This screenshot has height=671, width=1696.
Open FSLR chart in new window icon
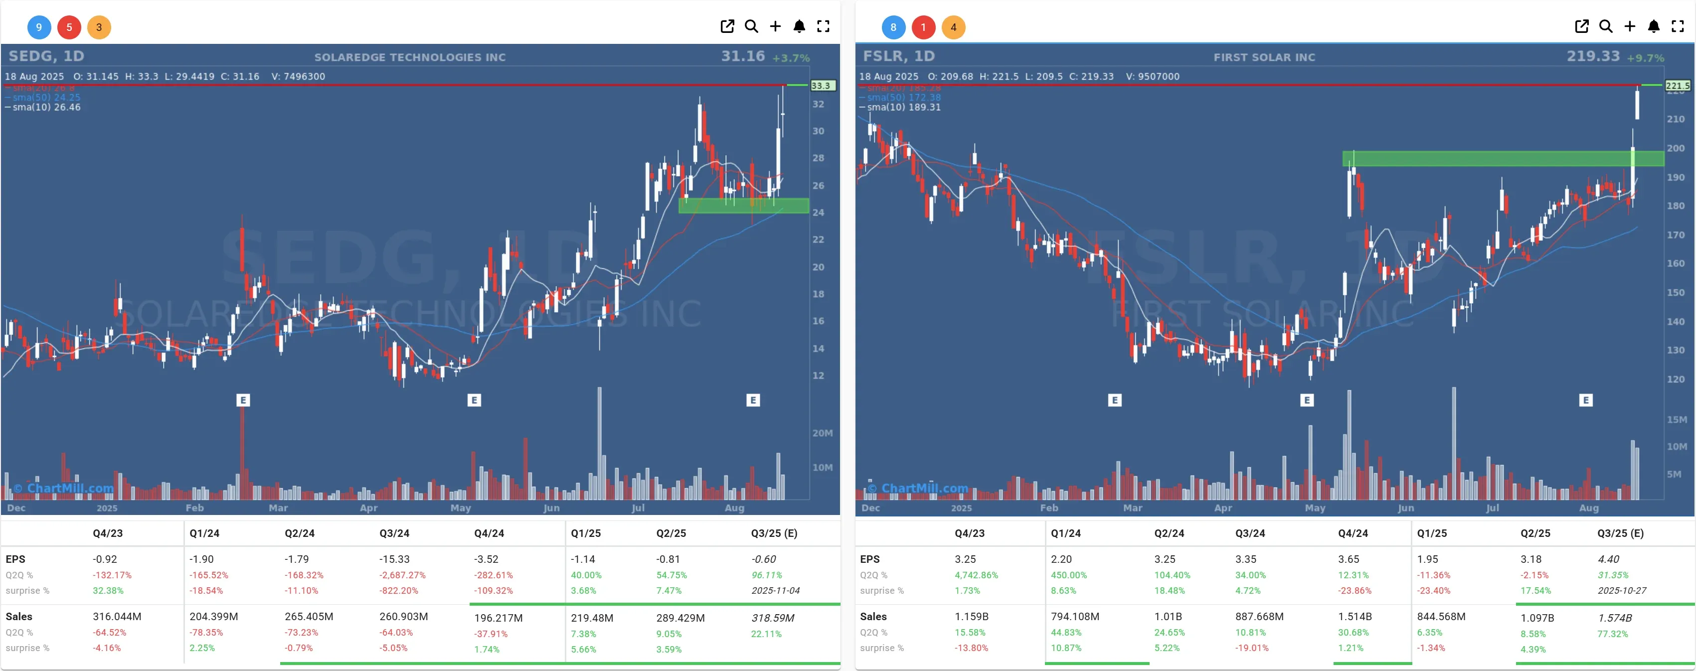tap(1581, 26)
